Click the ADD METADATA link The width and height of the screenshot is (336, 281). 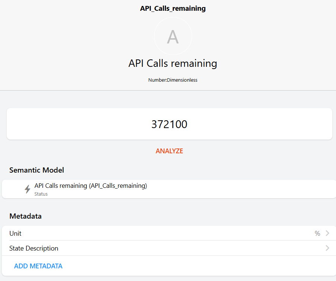click(x=38, y=266)
